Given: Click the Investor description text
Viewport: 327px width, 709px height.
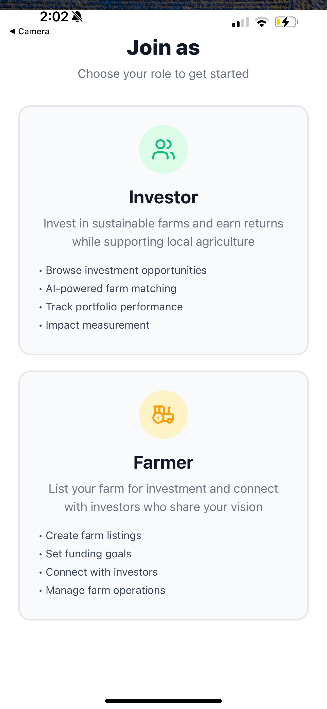Looking at the screenshot, I should [x=163, y=232].
